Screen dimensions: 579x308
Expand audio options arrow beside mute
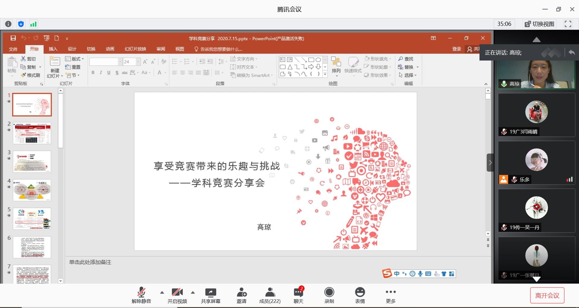pos(162,292)
